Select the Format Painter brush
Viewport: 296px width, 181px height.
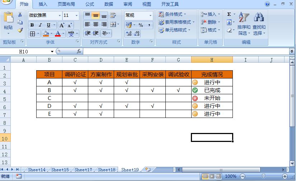[x=20, y=30]
